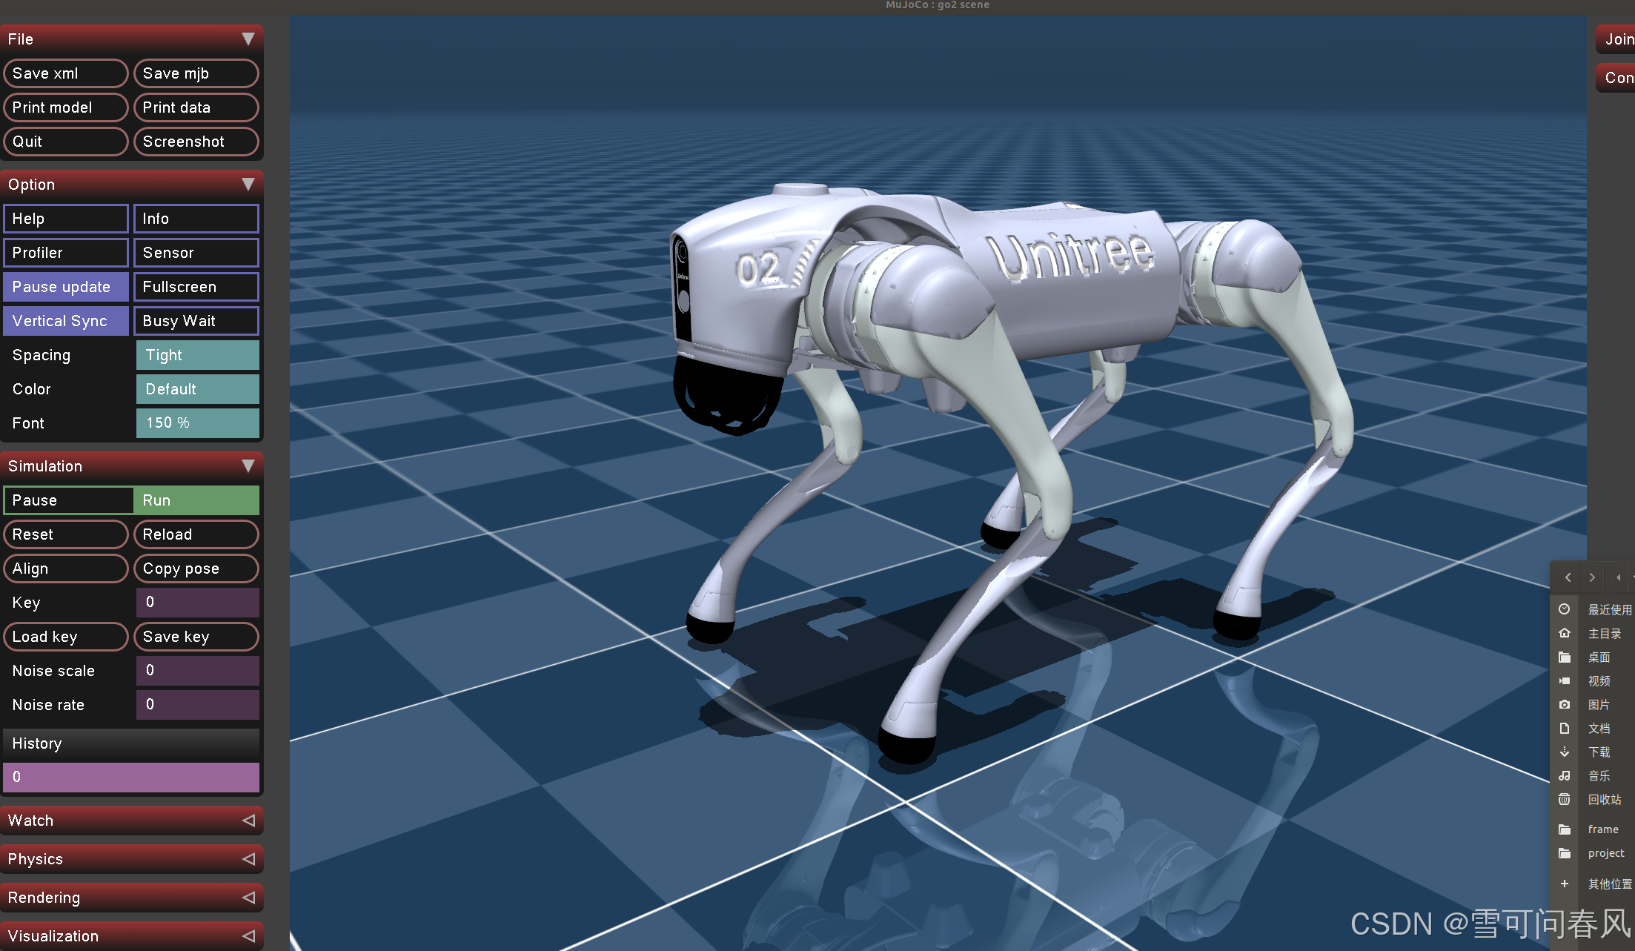Open the trash bin icon in sidebar
The width and height of the screenshot is (1635, 951).
(x=1565, y=799)
